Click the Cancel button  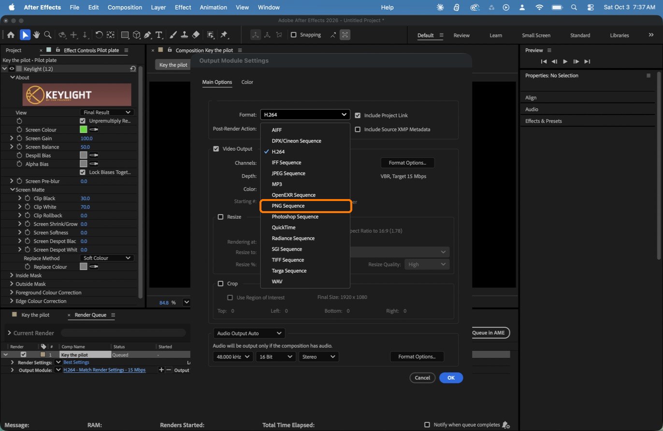(422, 378)
